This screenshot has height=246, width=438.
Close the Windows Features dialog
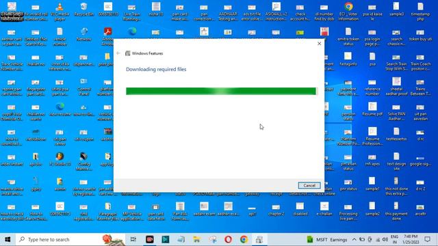pyautogui.click(x=320, y=44)
